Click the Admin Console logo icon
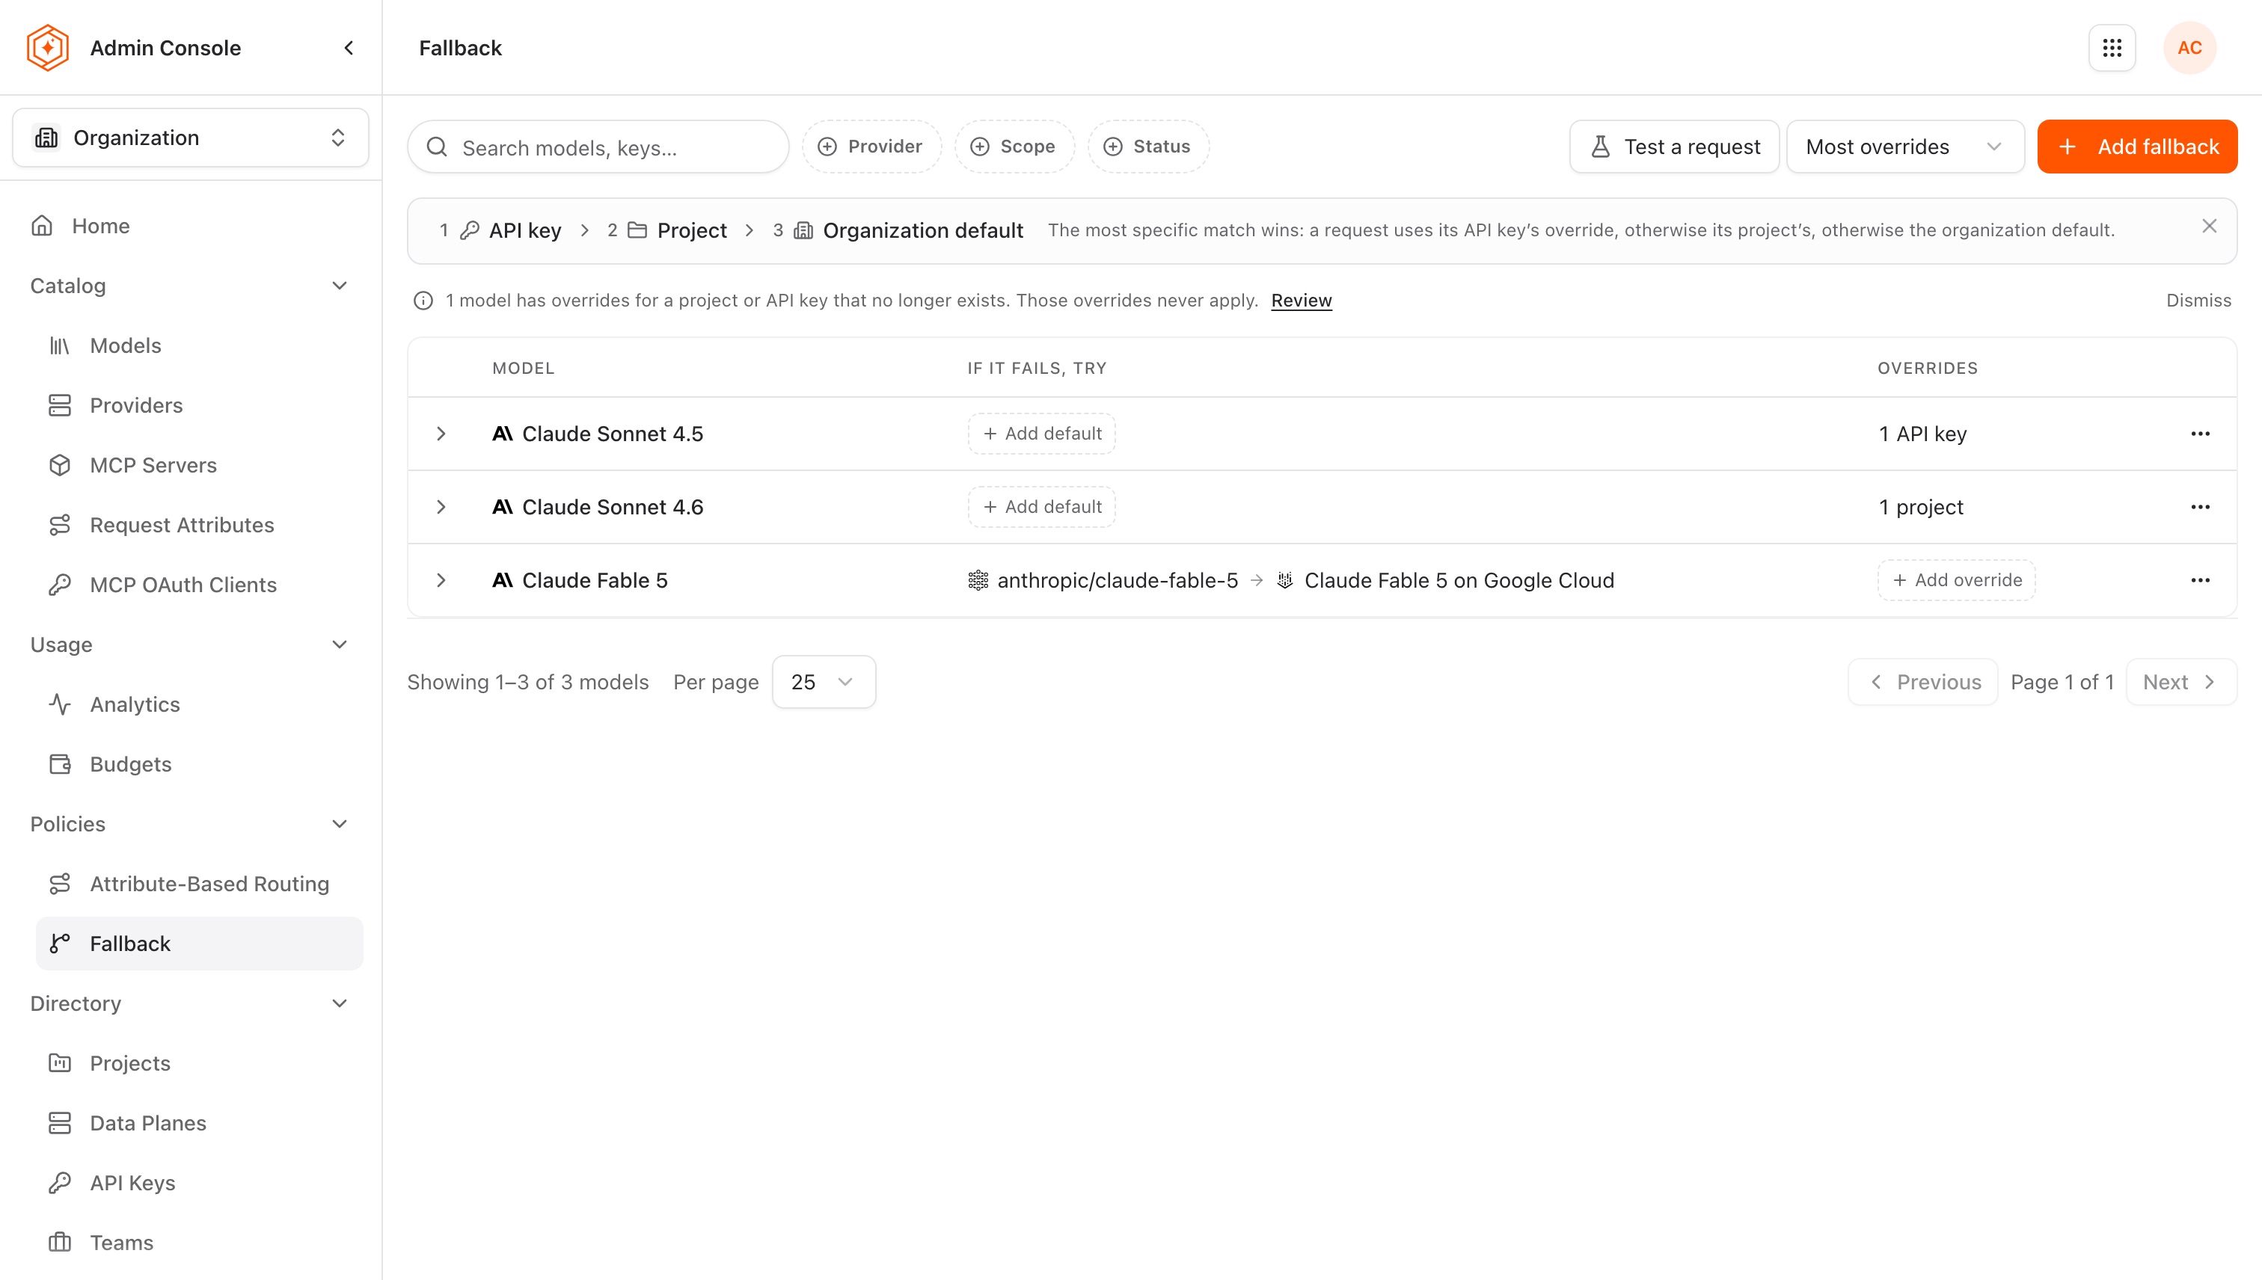The height and width of the screenshot is (1280, 2262). (x=47, y=47)
